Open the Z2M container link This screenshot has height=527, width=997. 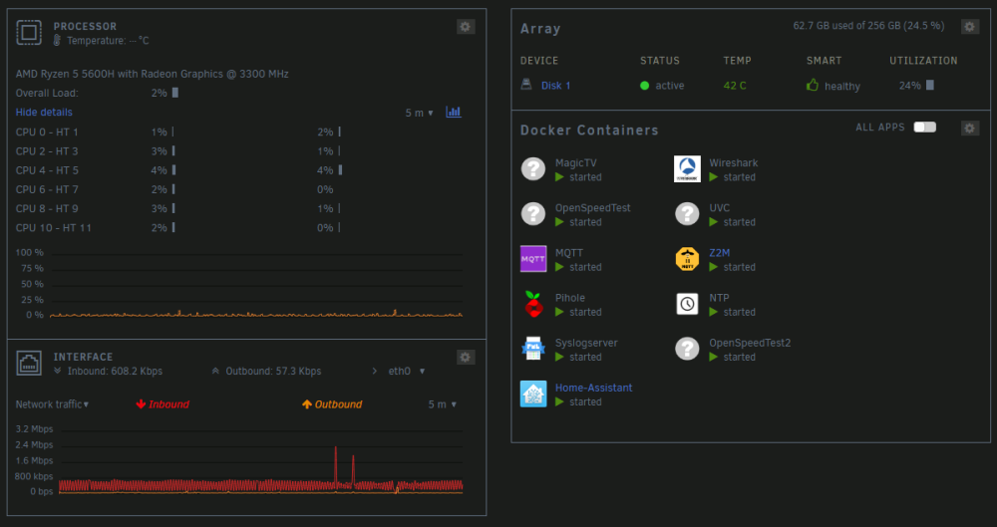pyautogui.click(x=720, y=252)
